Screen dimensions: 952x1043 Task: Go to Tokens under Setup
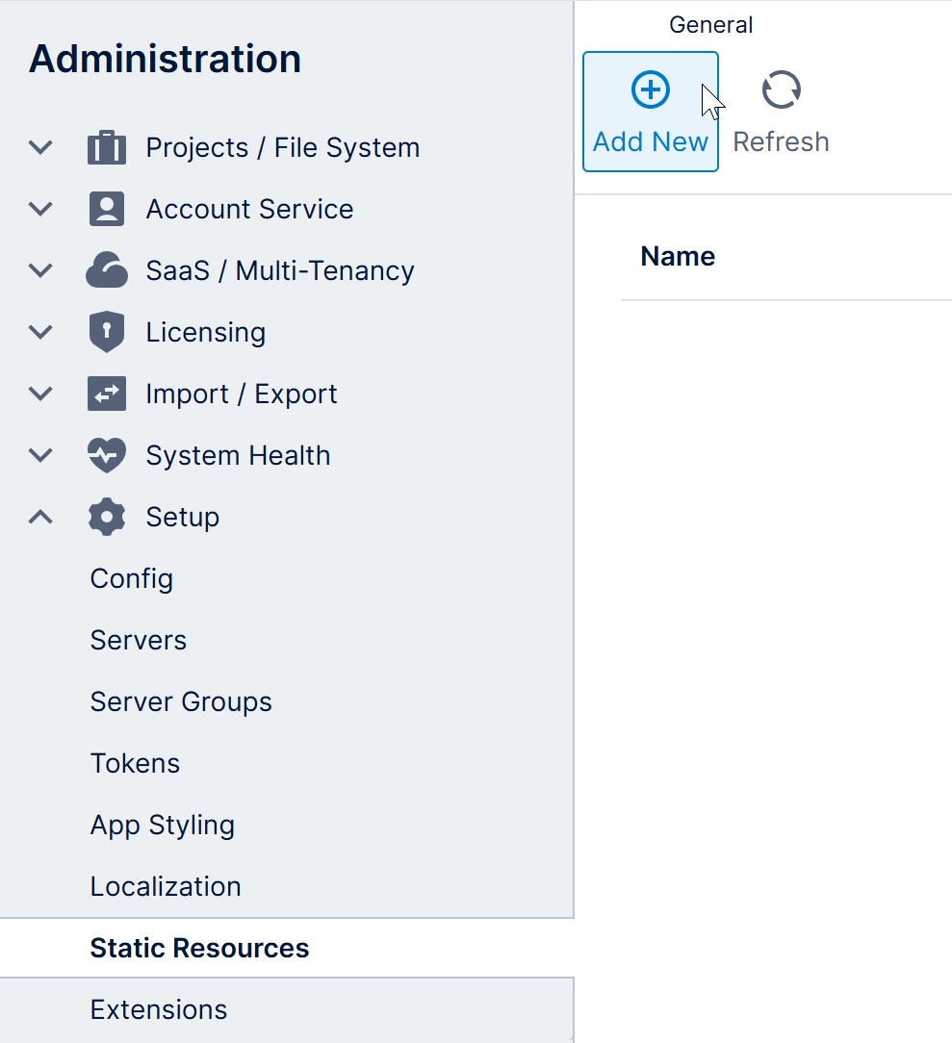point(135,764)
